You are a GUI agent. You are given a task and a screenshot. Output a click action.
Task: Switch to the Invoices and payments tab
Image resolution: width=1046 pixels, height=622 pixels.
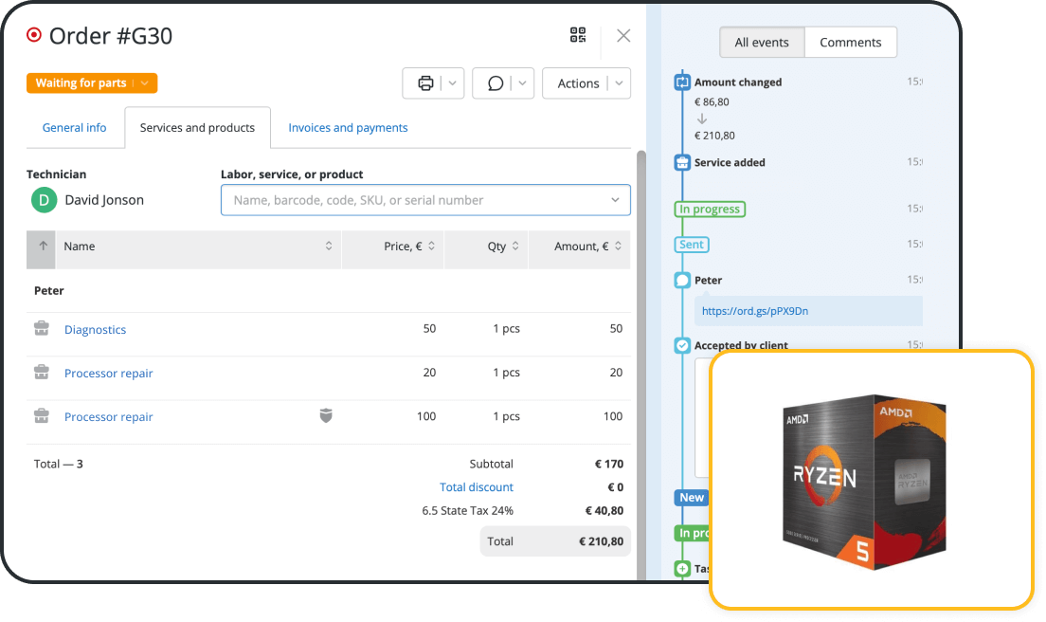coord(348,127)
